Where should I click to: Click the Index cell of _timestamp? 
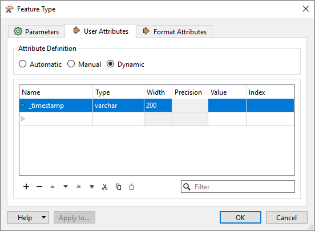(x=270, y=106)
